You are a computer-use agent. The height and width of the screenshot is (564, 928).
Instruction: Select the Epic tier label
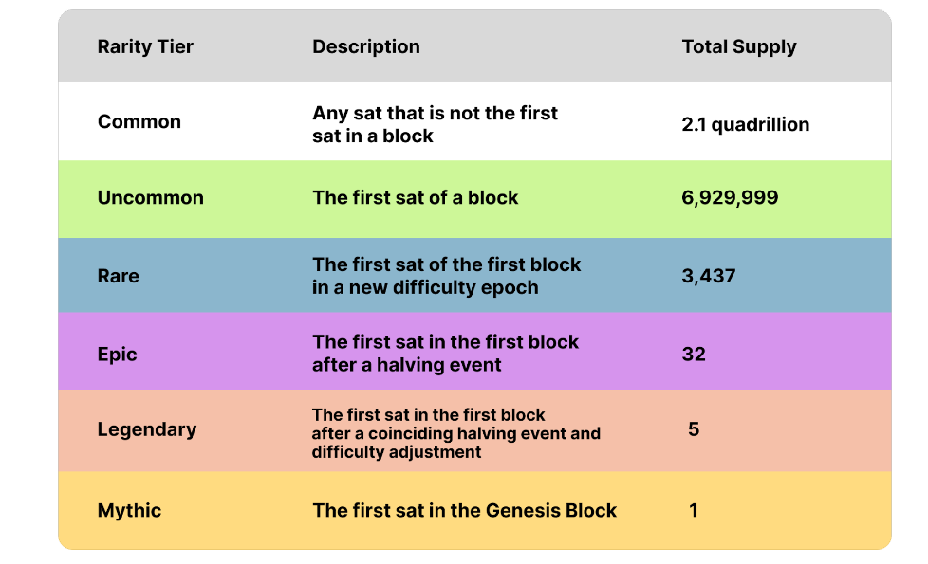point(118,354)
